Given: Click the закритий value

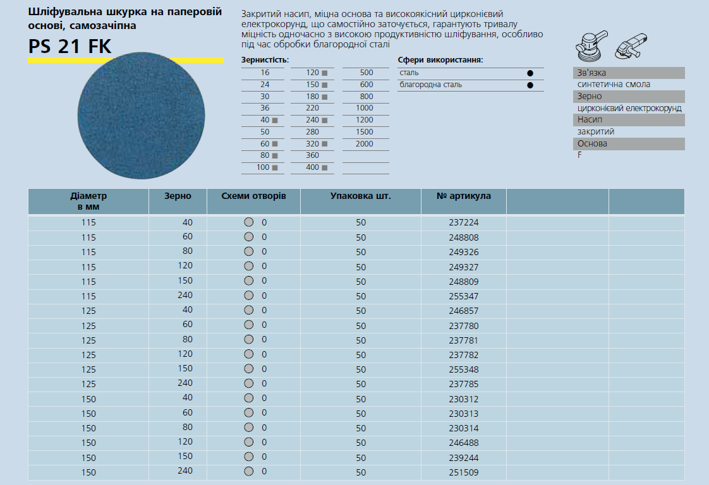Looking at the screenshot, I should tap(595, 131).
